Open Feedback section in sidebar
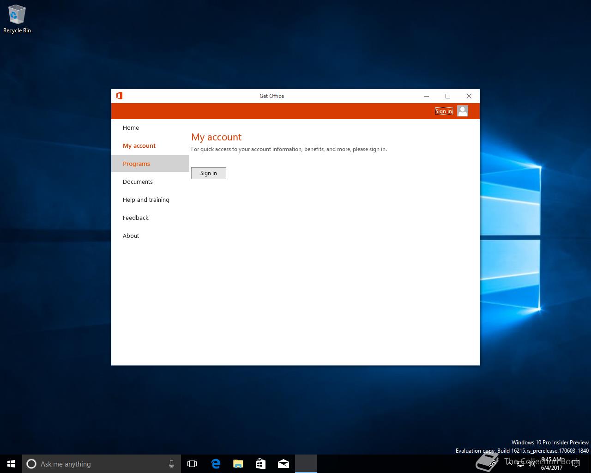This screenshot has width=591, height=473. pos(150,218)
